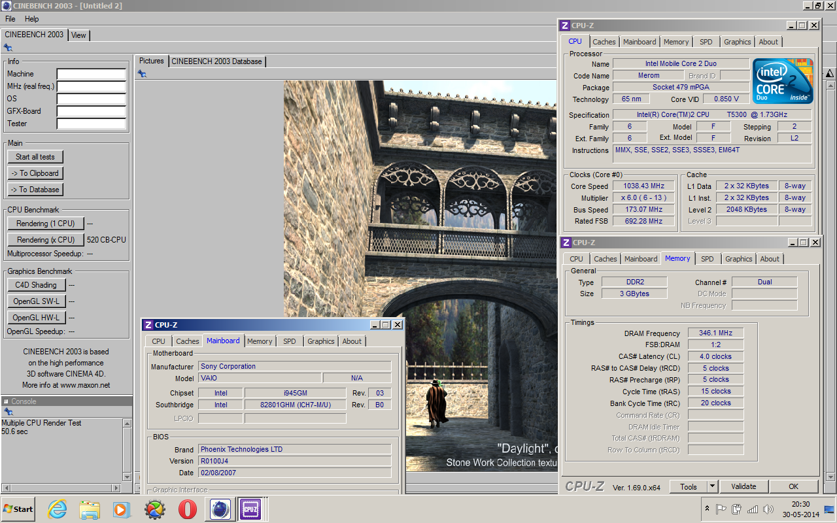Run the OpenGL HW-L test
This screenshot has width=837, height=523.
click(x=37, y=318)
